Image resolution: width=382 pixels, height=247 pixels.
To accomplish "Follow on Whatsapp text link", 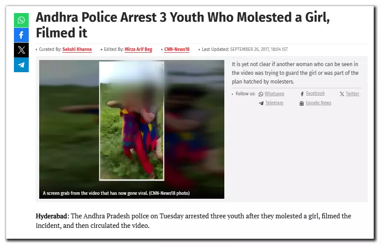I will (x=274, y=94).
